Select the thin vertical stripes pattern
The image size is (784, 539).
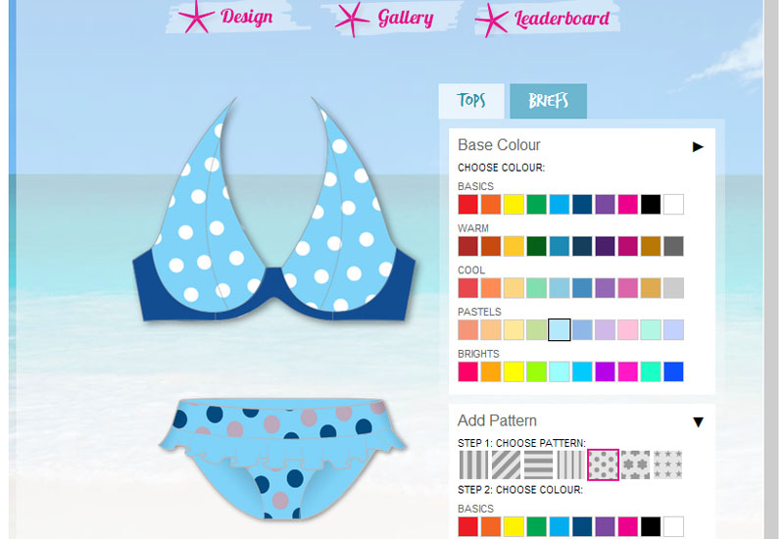tap(570, 465)
